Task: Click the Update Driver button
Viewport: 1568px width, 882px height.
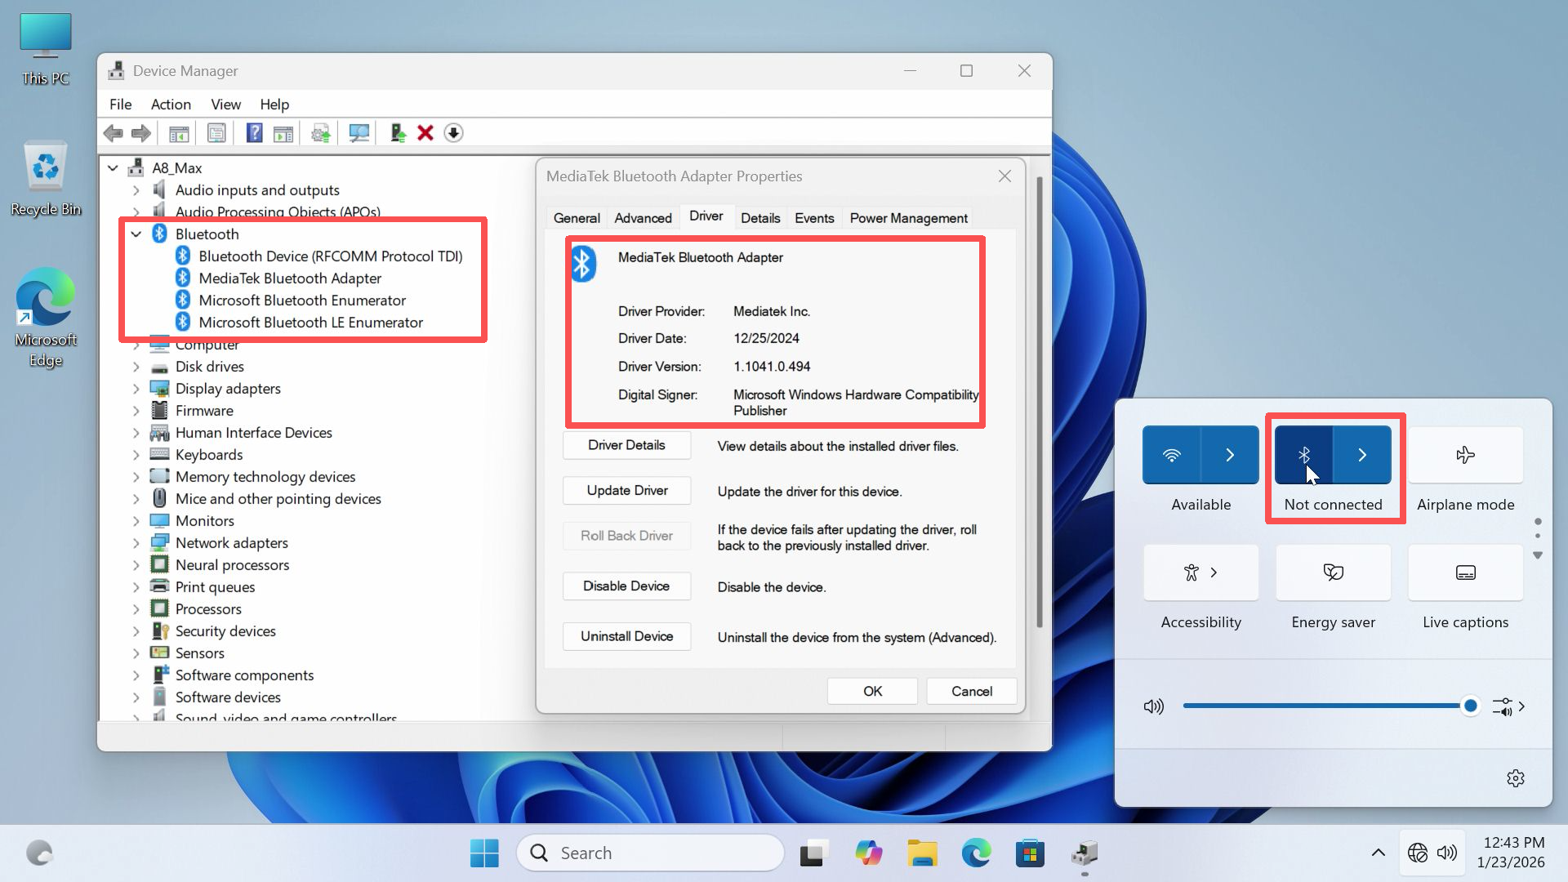Action: click(x=626, y=491)
